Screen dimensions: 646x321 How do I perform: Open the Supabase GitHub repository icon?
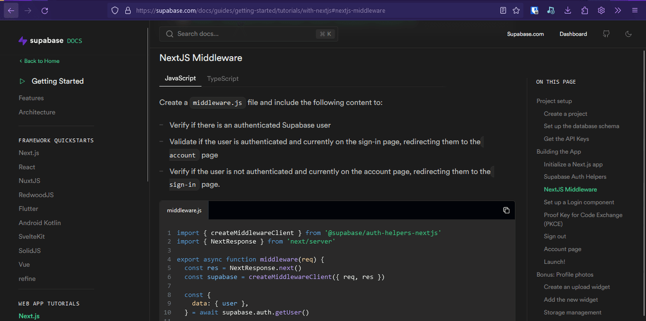click(x=606, y=34)
